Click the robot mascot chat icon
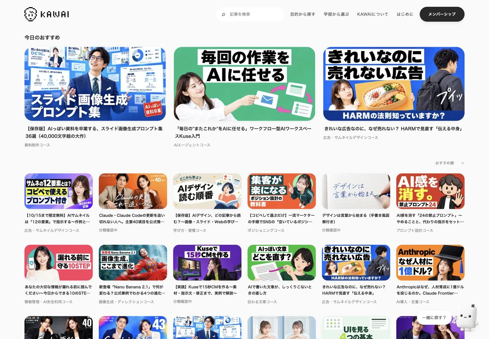 point(467,318)
